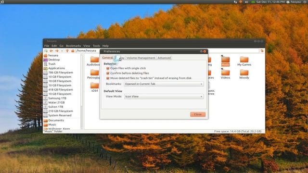Open the My Games folder
The image size is (308, 173).
pos(244,61)
